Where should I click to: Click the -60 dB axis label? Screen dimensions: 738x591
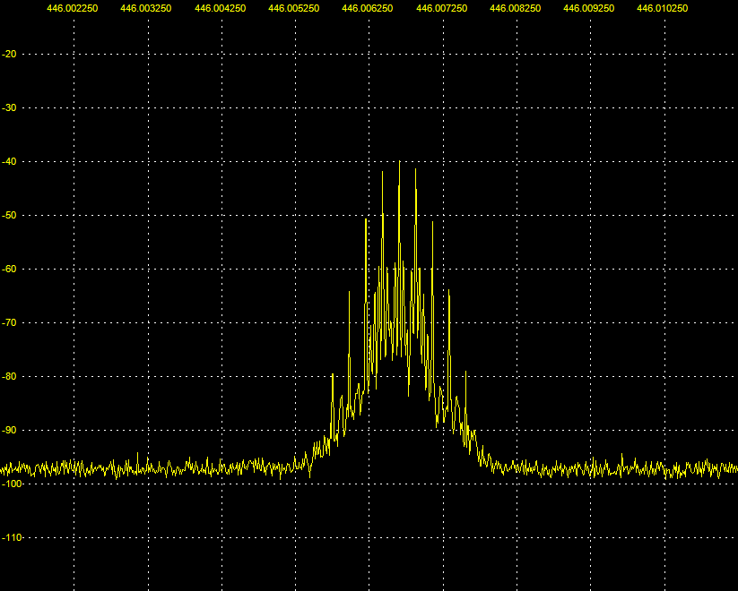tap(9, 269)
